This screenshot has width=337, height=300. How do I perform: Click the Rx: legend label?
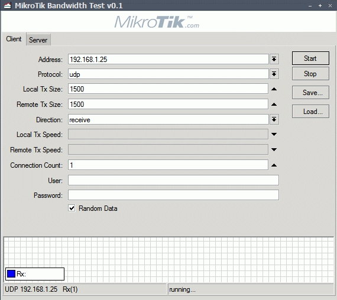pyautogui.click(x=21, y=274)
